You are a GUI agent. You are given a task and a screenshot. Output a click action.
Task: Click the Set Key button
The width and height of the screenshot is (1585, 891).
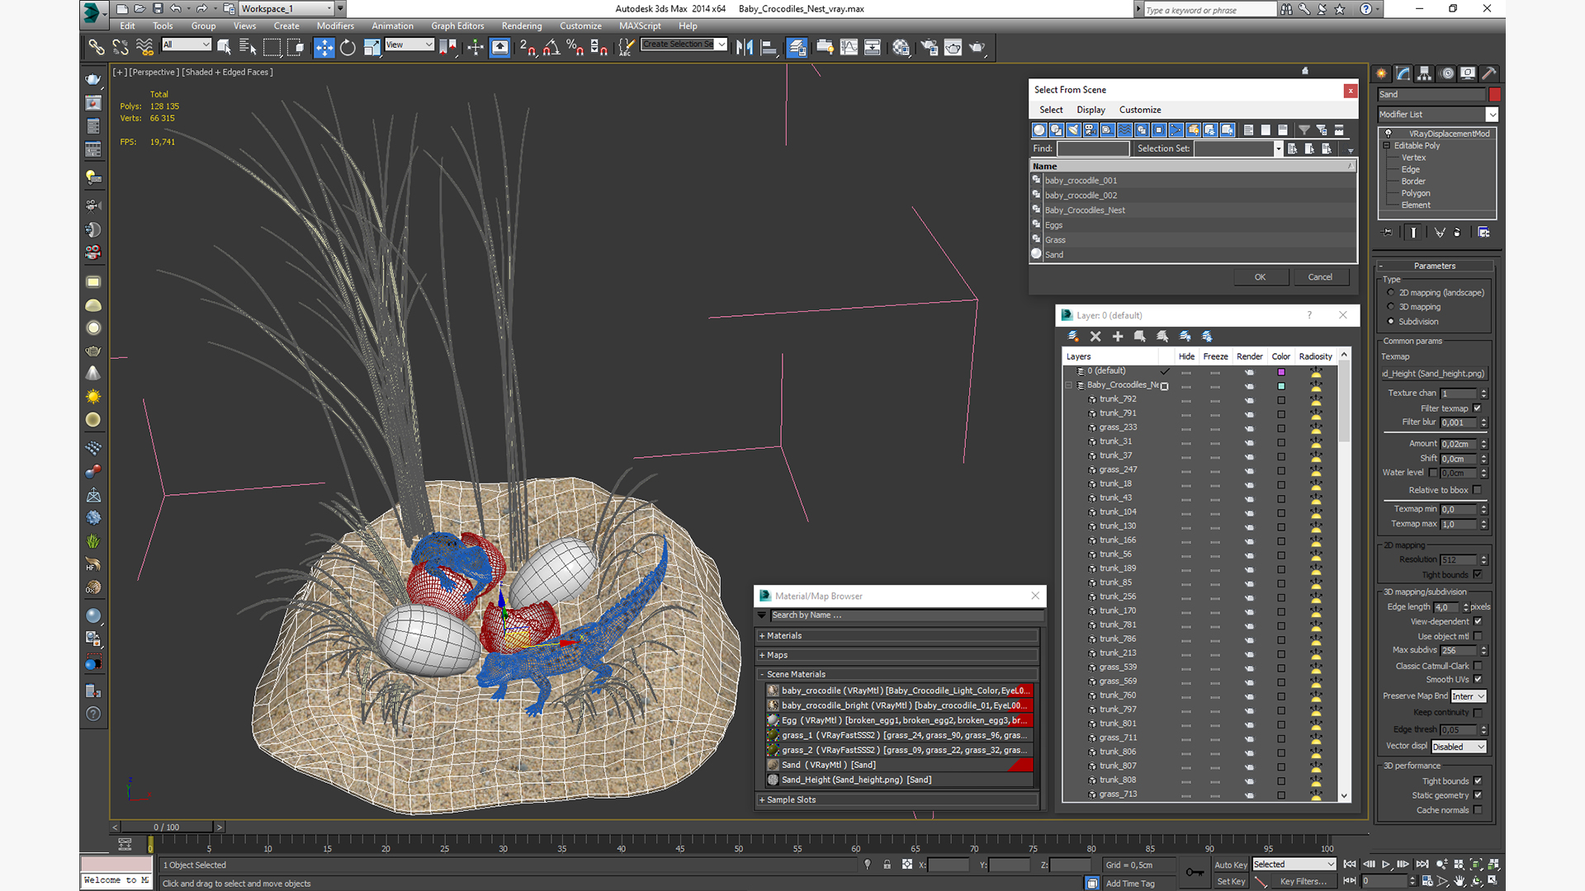(x=1230, y=882)
